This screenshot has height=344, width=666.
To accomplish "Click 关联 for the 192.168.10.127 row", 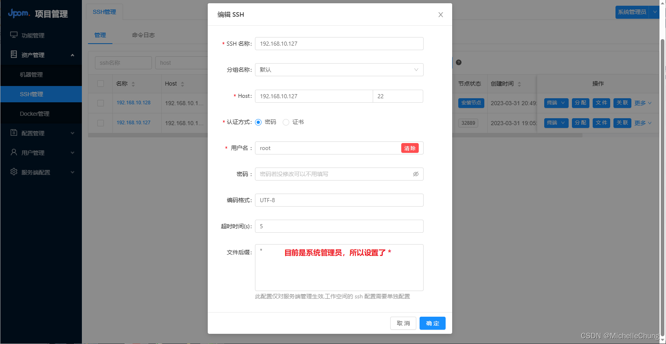I will coord(622,123).
